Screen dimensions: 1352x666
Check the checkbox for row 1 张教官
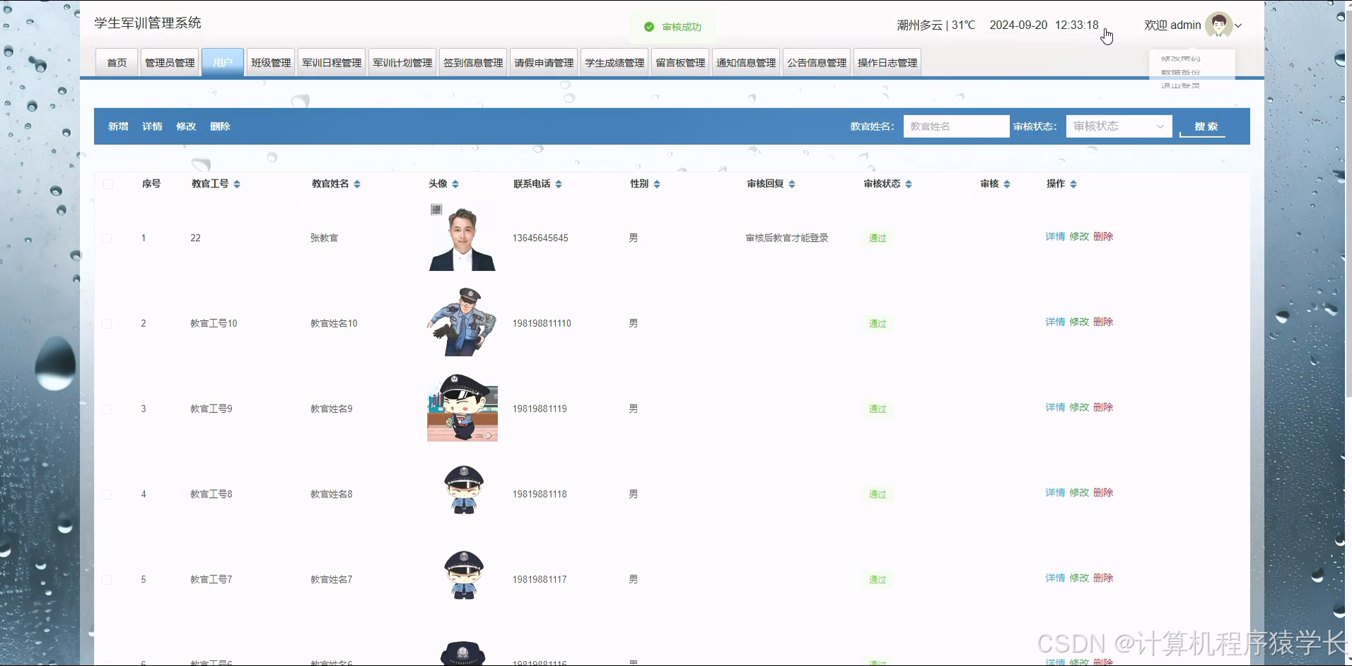point(107,238)
